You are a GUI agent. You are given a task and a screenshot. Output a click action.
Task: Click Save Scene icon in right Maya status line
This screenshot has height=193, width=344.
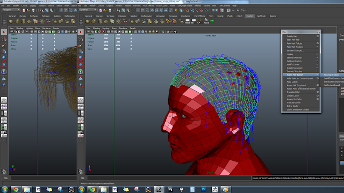(110, 10)
